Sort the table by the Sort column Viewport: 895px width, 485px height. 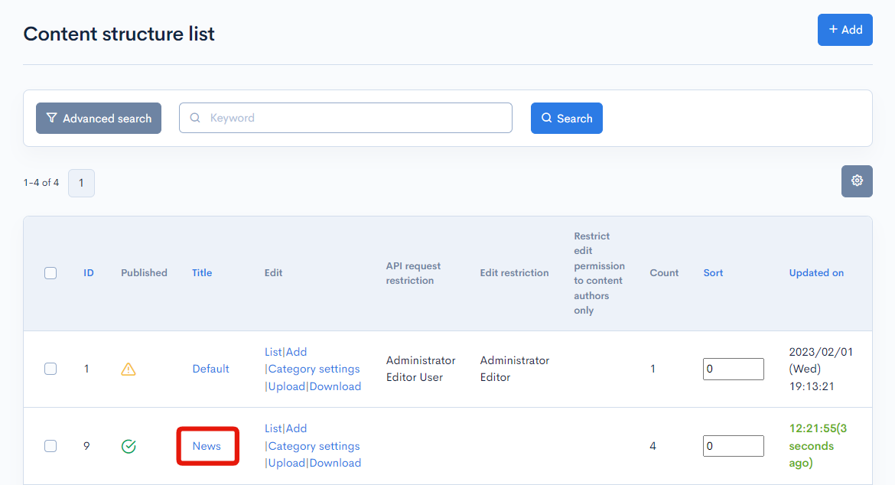(713, 272)
